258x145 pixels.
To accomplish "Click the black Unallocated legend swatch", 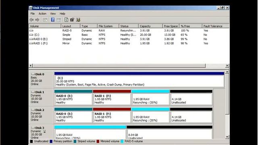I will [x=31, y=141].
